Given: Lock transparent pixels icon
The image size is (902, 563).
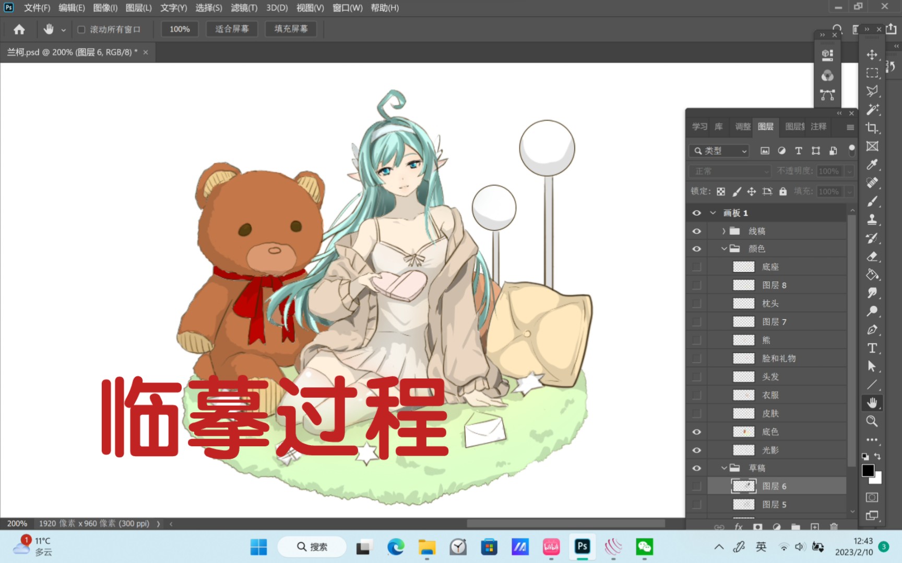Looking at the screenshot, I should click(721, 191).
